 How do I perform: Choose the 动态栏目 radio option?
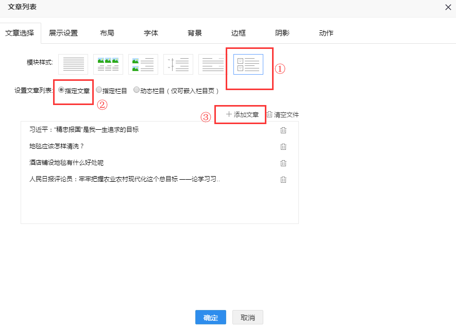[137, 90]
